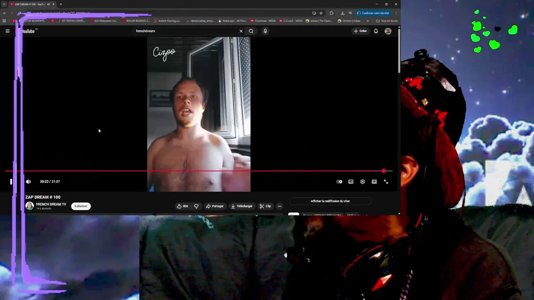Click the S'abonner subscribe button
This screenshot has width=534, height=300.
click(x=81, y=206)
